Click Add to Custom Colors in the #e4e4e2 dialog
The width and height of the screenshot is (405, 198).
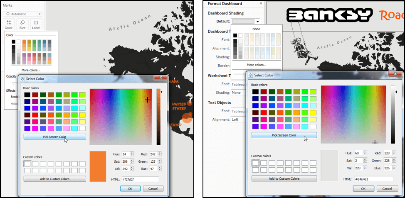point(284,178)
